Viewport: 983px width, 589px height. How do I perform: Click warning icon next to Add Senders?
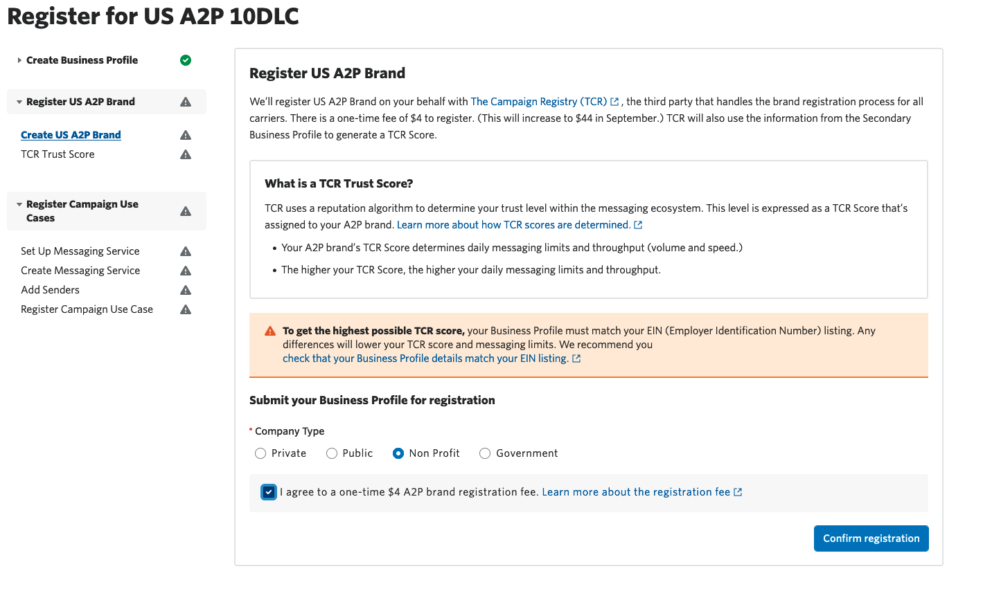click(186, 290)
